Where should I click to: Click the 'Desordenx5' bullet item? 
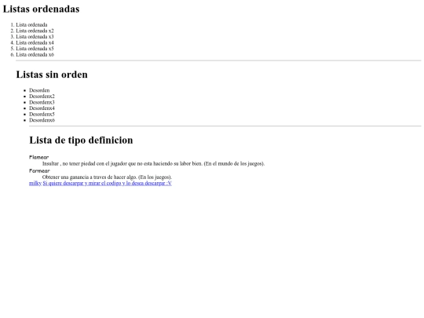[42, 114]
